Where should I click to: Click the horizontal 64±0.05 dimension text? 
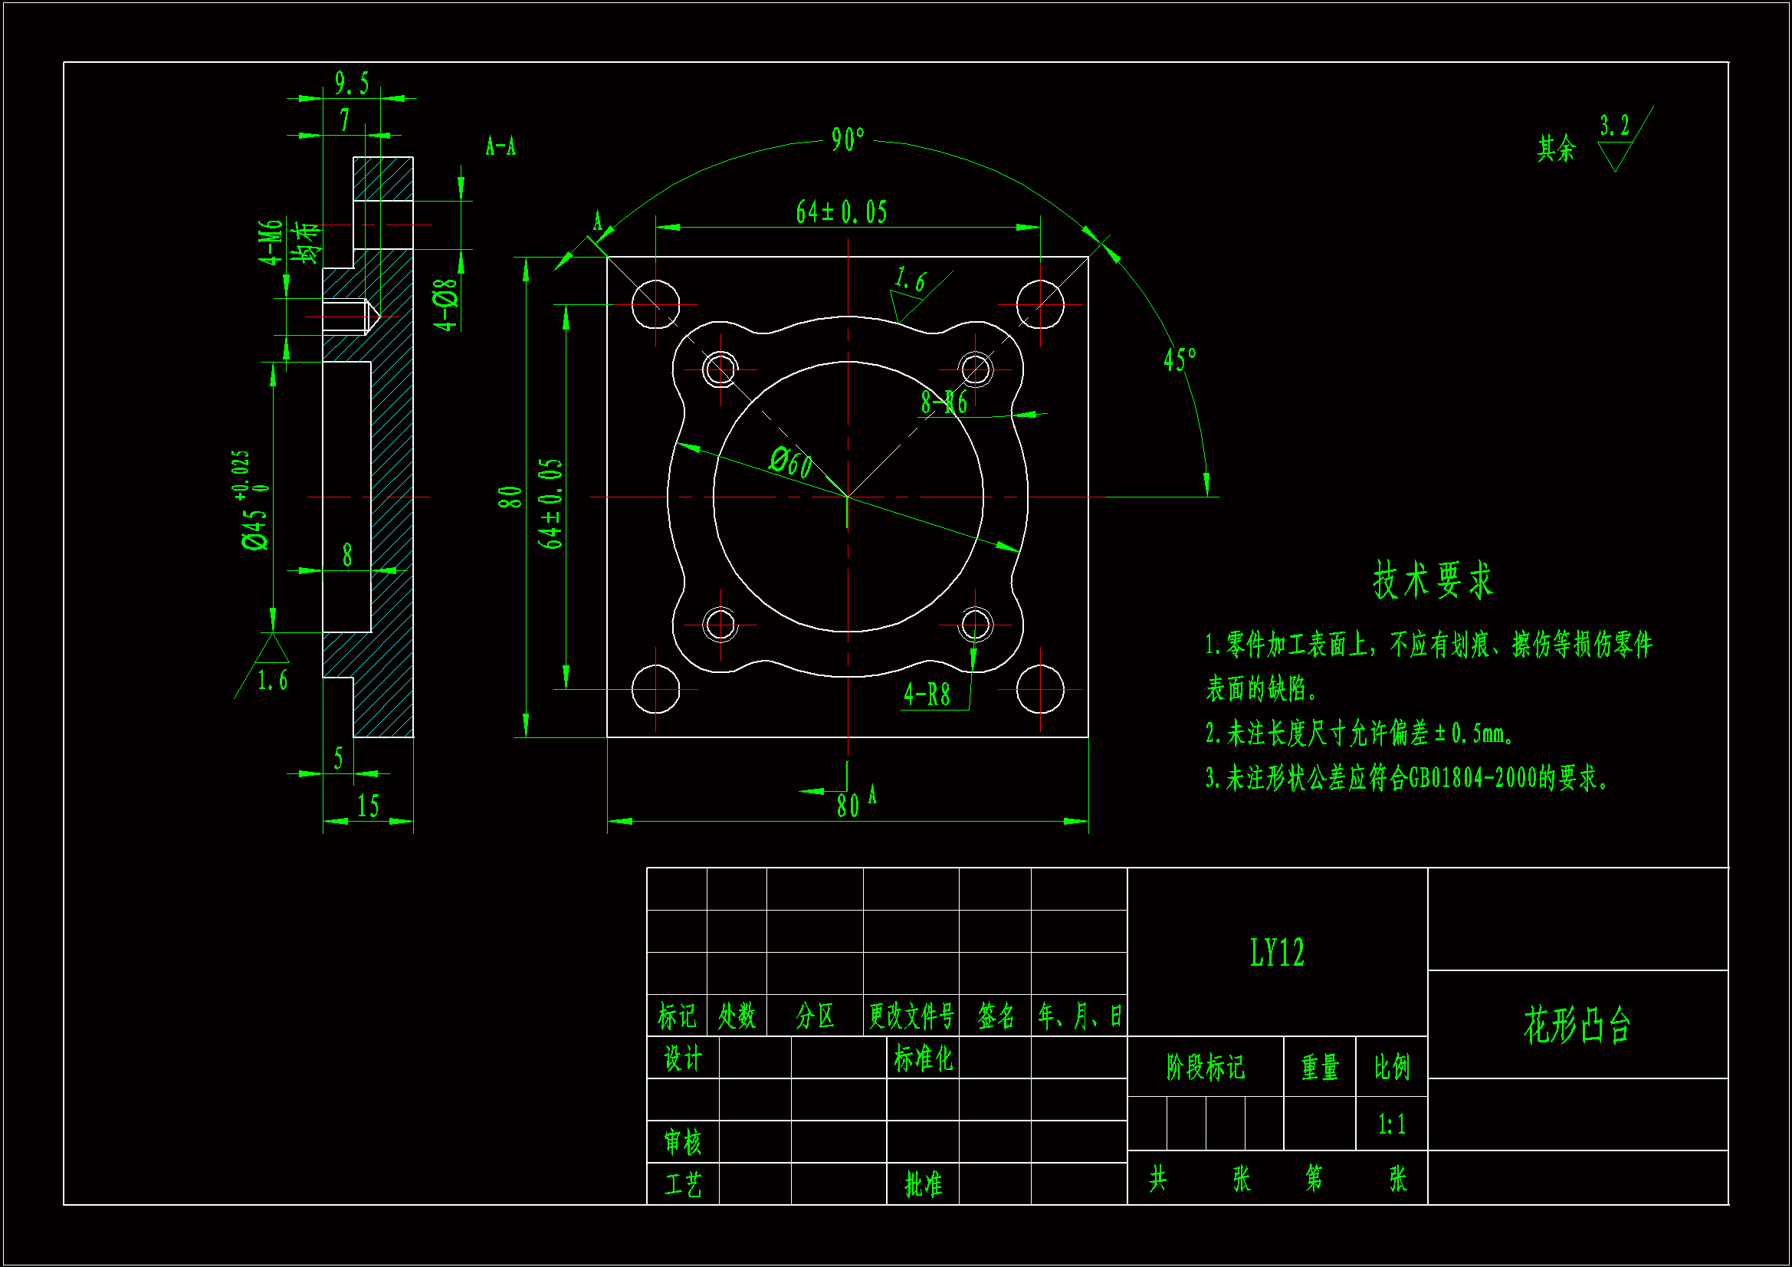click(x=842, y=212)
